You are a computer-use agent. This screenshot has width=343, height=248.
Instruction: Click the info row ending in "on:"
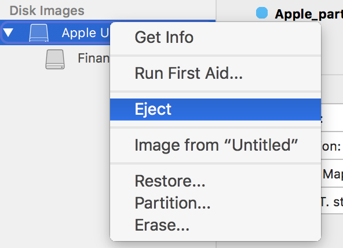tap(332, 145)
